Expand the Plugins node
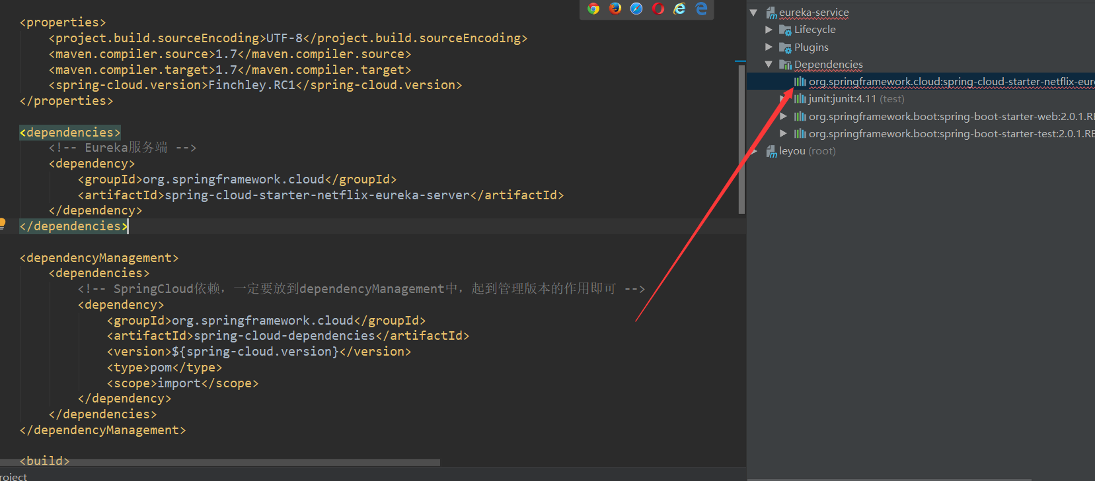The width and height of the screenshot is (1095, 481). point(769,48)
